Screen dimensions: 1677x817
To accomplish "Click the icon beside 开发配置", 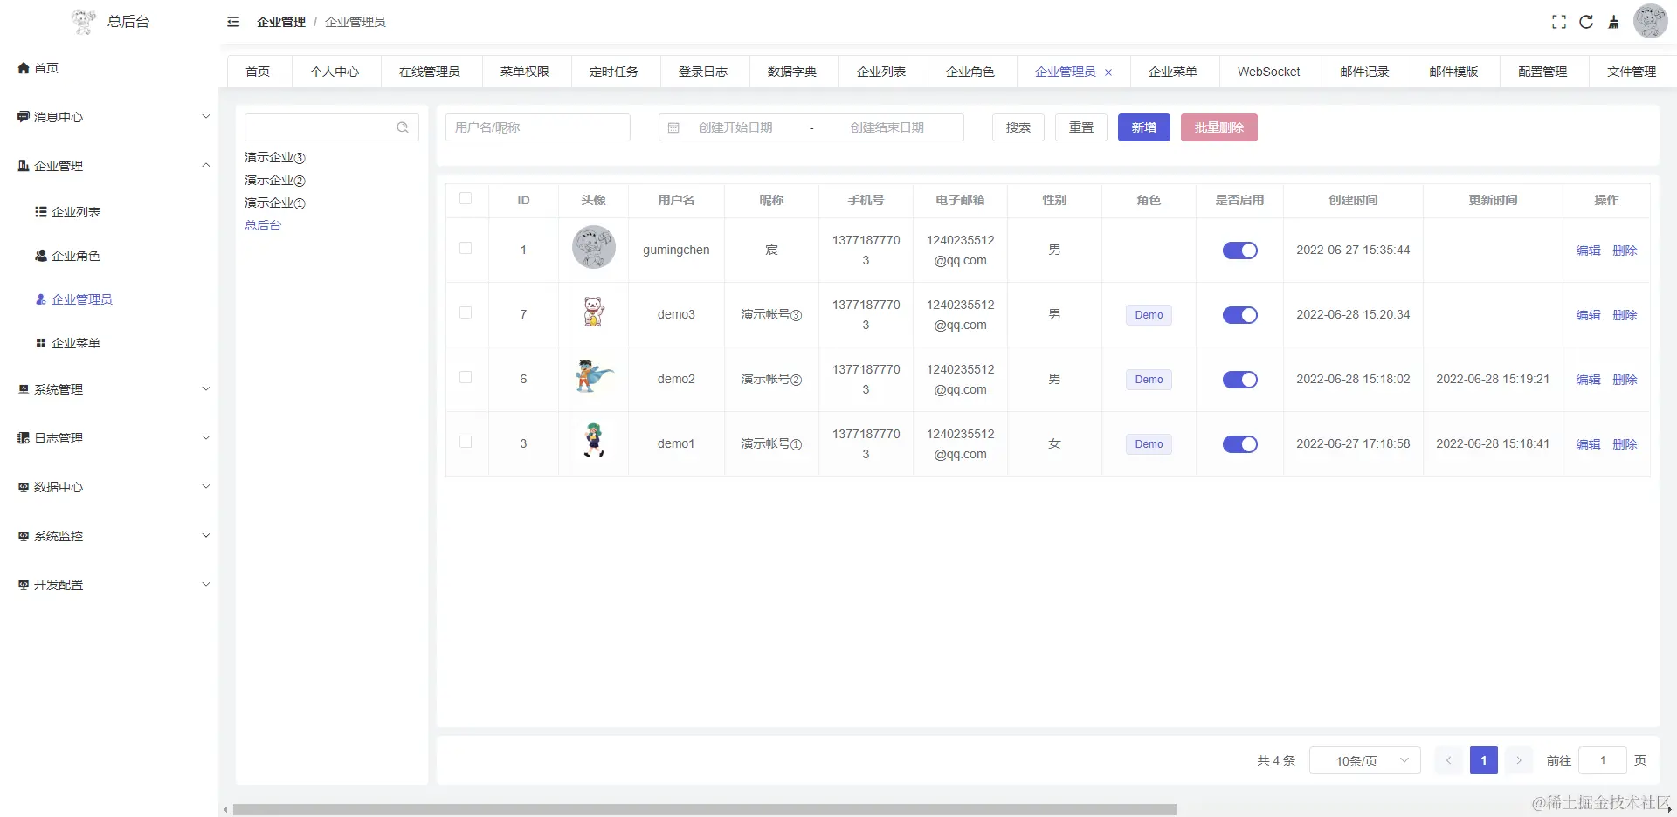I will (x=24, y=585).
